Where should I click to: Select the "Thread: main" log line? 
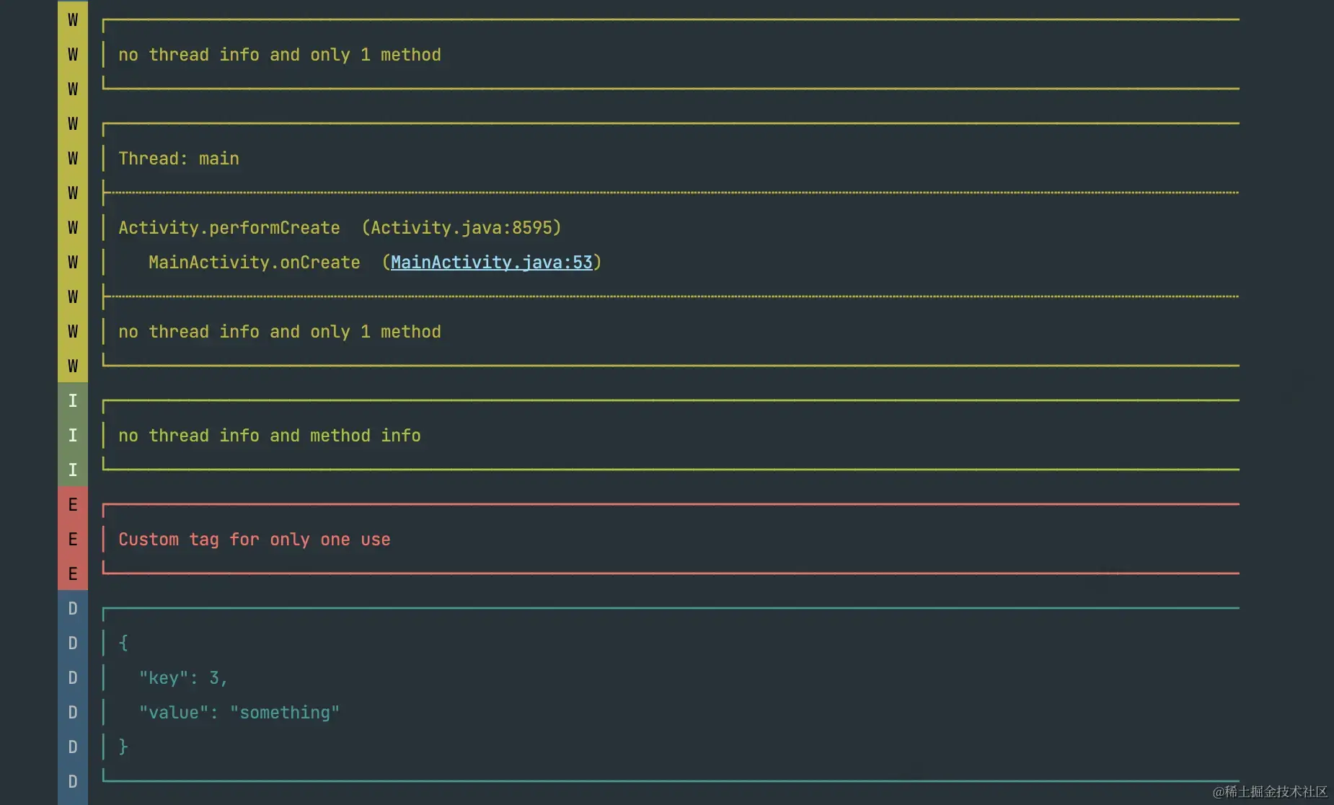(179, 159)
